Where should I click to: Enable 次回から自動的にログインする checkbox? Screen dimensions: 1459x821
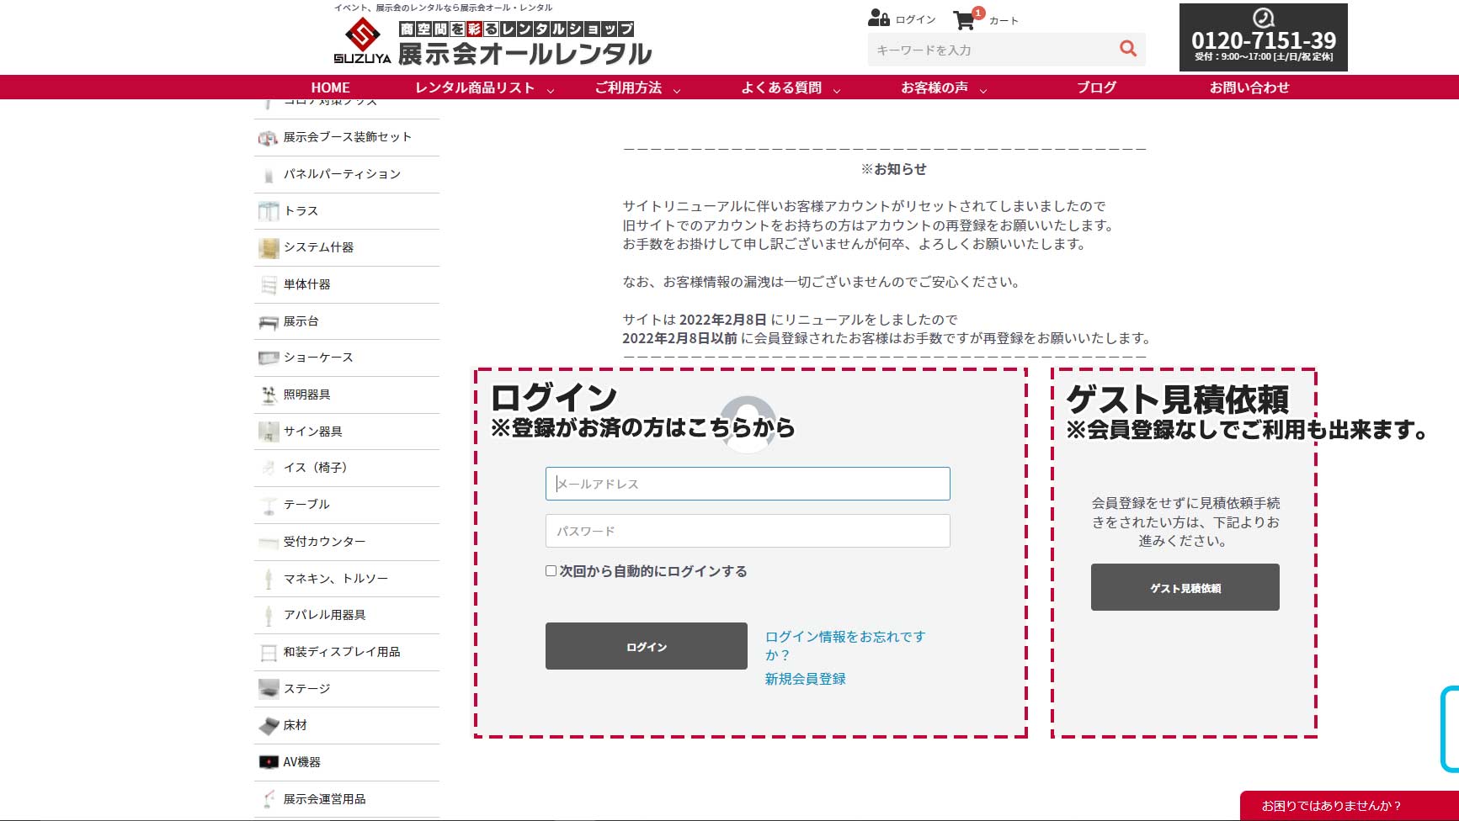(x=551, y=571)
